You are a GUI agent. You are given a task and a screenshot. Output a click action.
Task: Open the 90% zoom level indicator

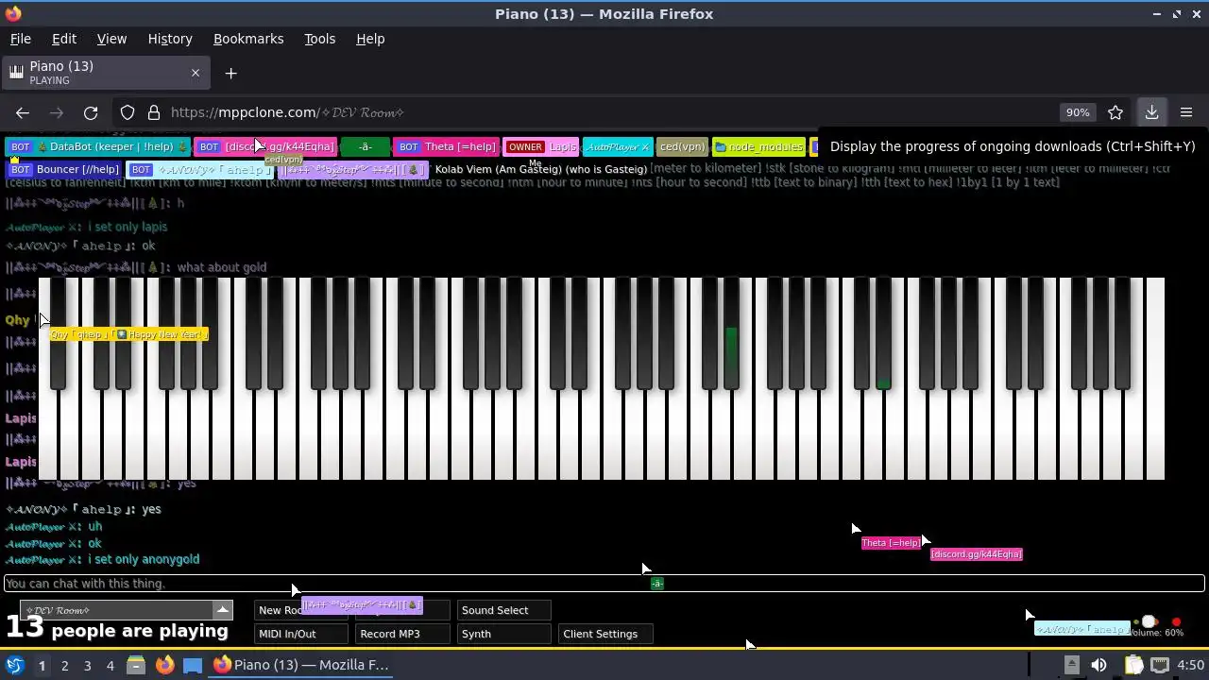[x=1078, y=112]
